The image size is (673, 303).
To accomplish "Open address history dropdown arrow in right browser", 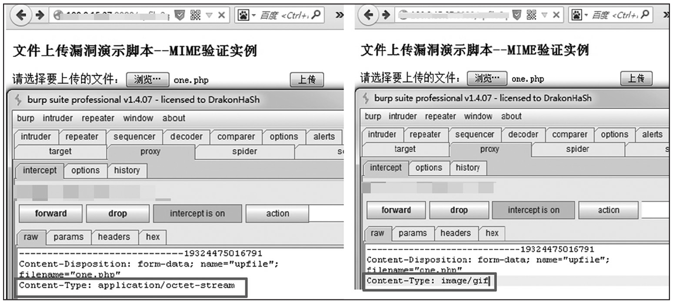I will pyautogui.click(x=544, y=15).
